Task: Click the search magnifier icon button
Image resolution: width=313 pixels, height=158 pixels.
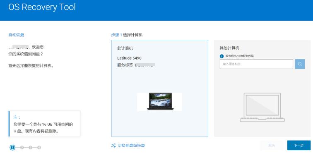Action: [300, 64]
